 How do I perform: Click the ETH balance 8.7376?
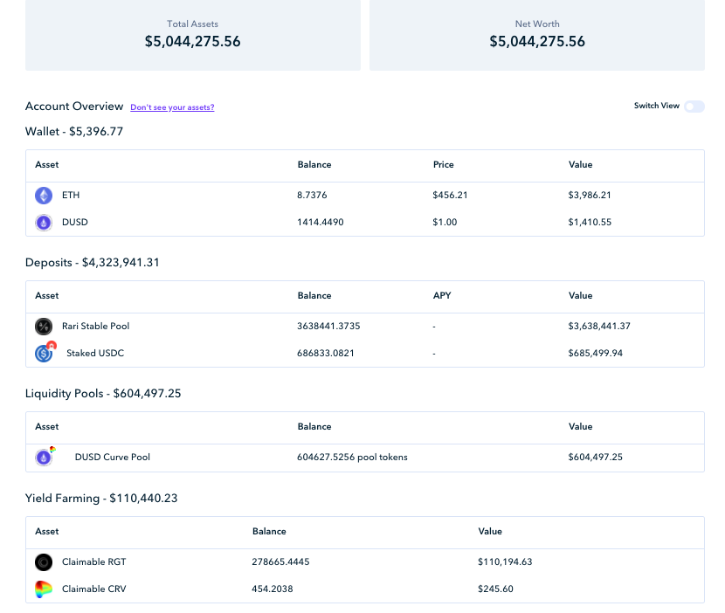pos(312,195)
